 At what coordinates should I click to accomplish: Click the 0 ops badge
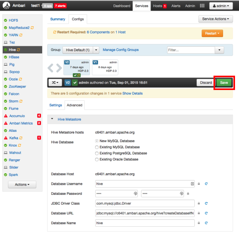[x=48, y=6]
